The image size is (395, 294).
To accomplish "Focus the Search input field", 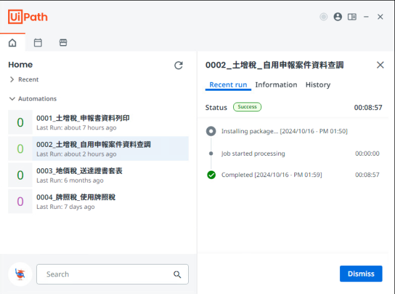I will [112, 274].
